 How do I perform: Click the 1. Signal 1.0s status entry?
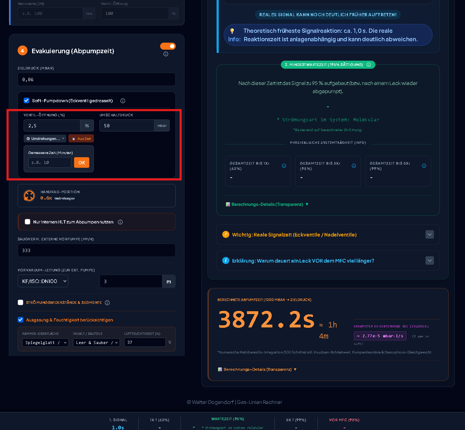118,424
